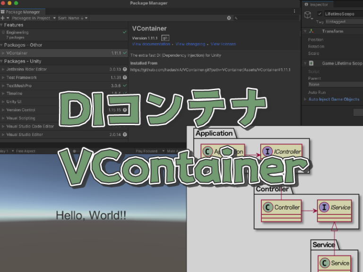363x272 pixels.
Task: Switch to the Inspector tab
Action: pyautogui.click(x=318, y=5)
